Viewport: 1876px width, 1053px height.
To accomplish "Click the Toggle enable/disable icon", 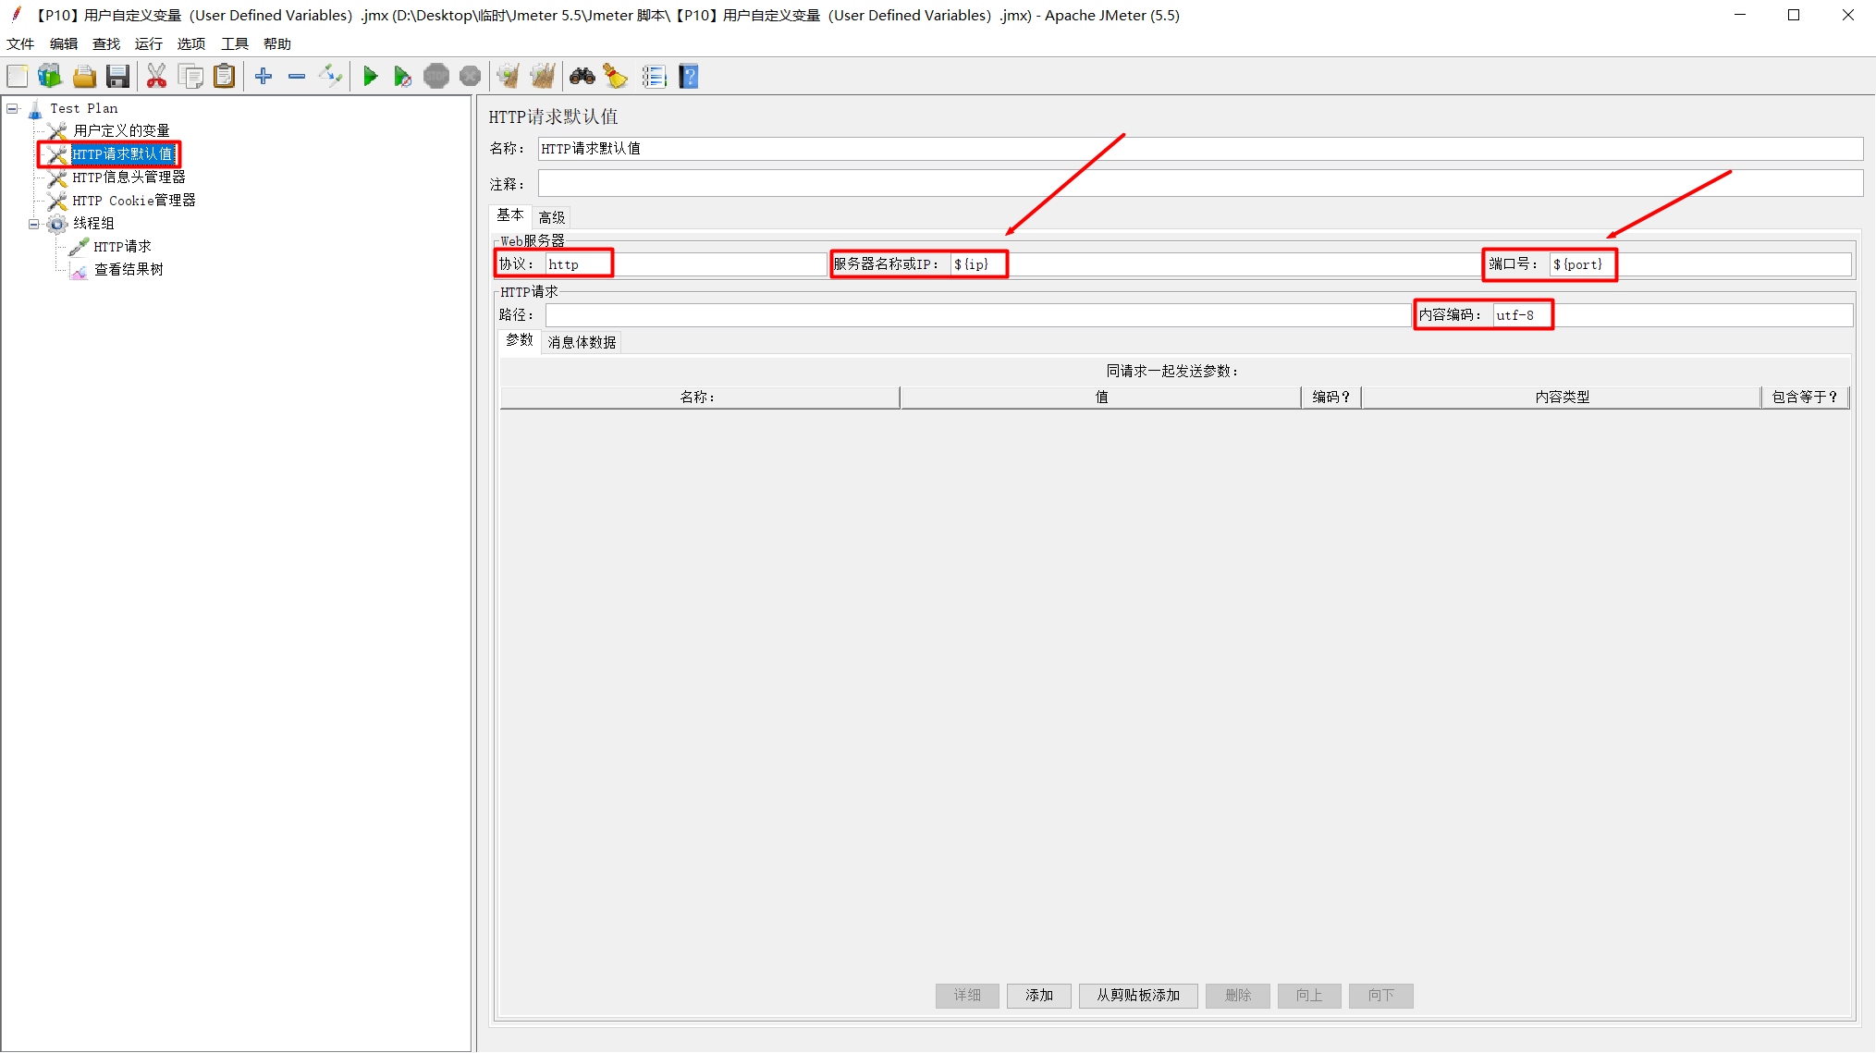I will [330, 77].
